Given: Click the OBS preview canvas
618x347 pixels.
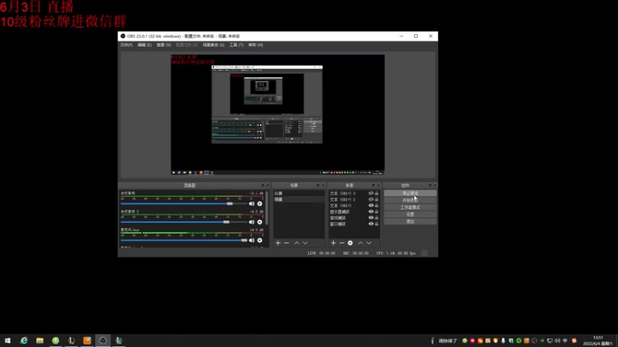Looking at the screenshot, I should pyautogui.click(x=277, y=114).
